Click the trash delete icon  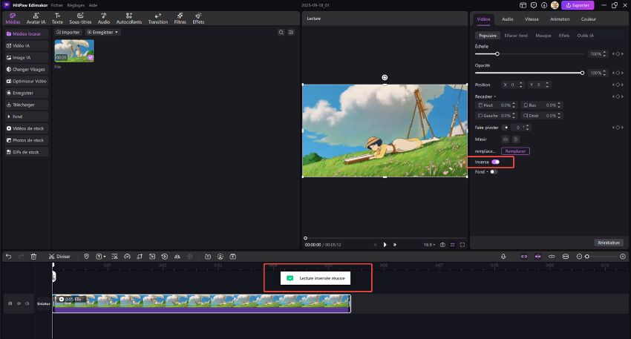tap(33, 257)
